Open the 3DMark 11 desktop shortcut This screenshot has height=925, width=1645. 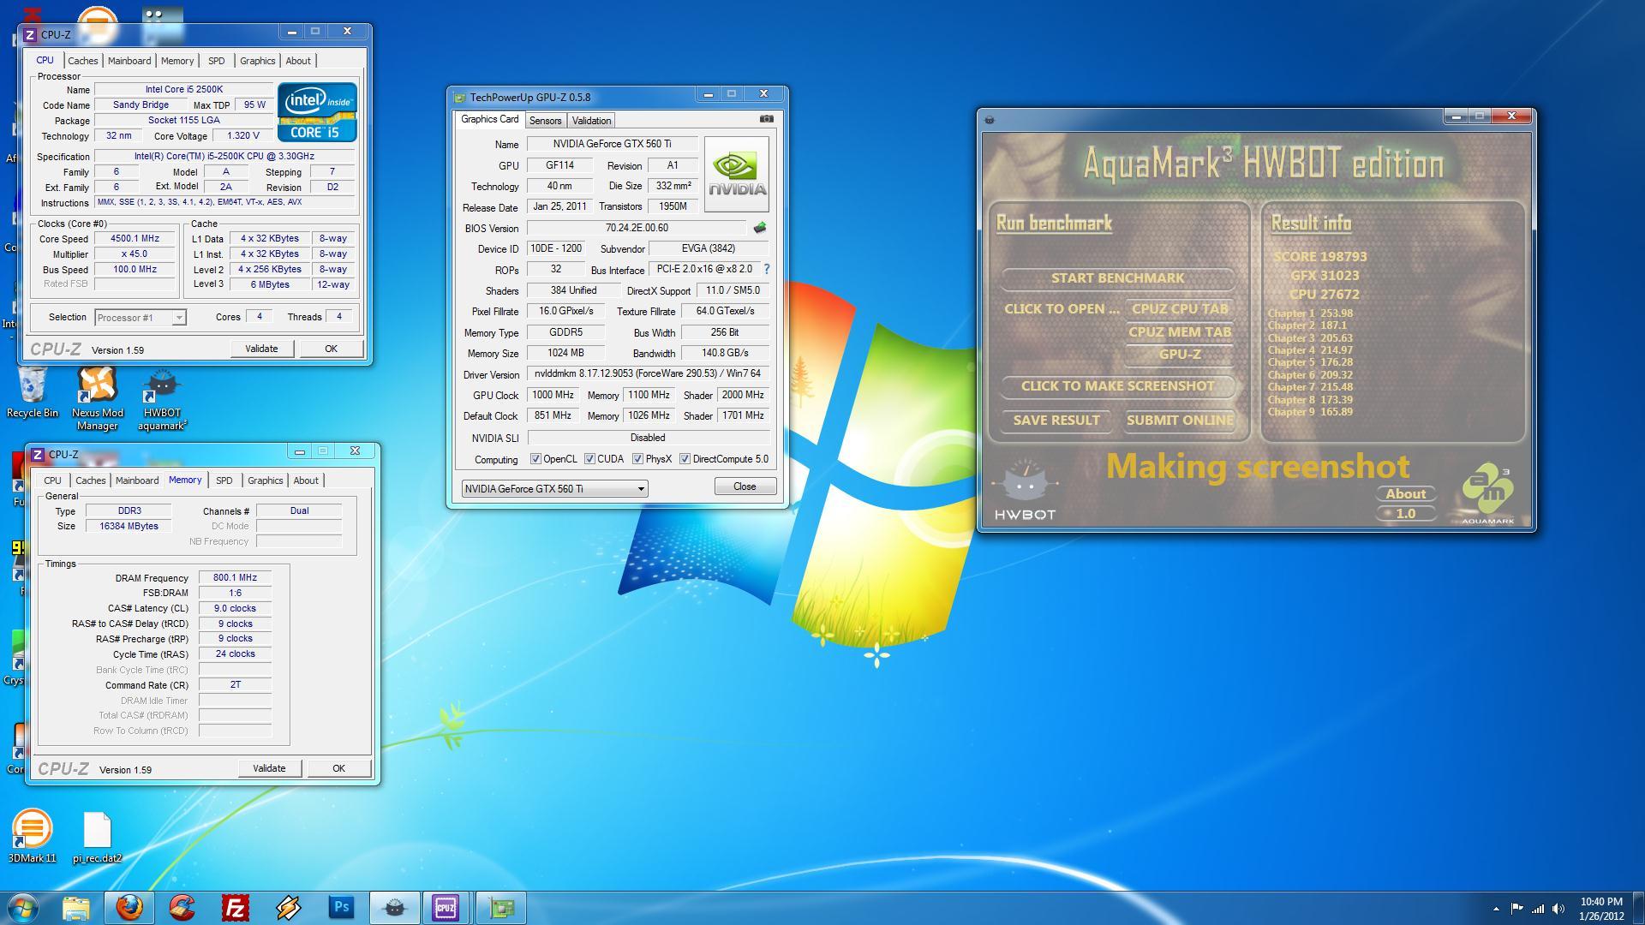(32, 836)
